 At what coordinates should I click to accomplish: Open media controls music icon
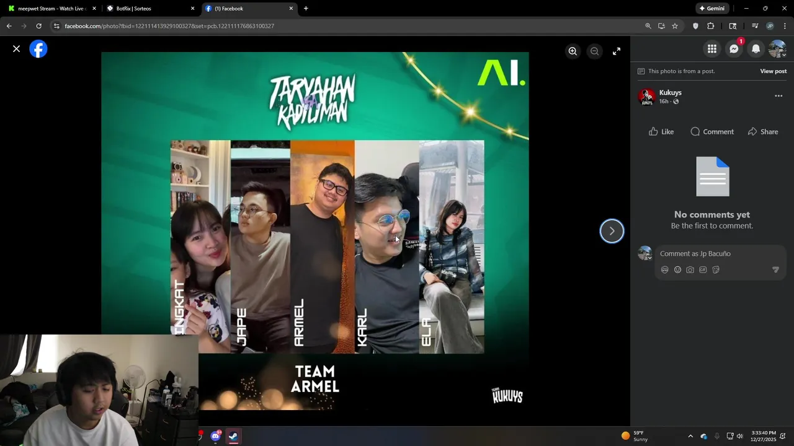[x=755, y=26]
